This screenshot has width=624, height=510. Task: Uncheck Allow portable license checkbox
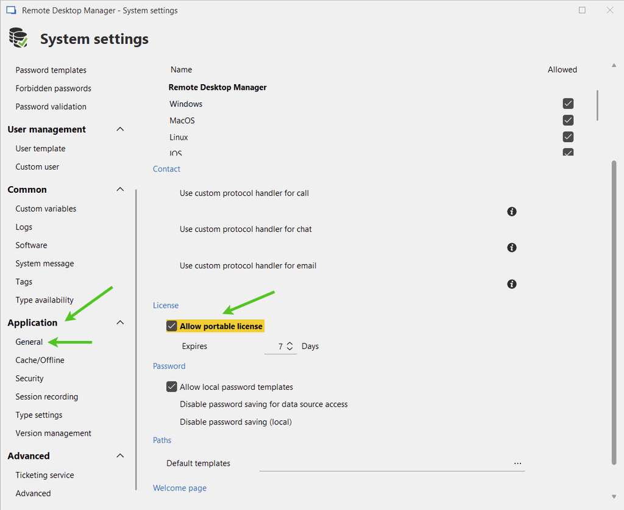pos(172,326)
